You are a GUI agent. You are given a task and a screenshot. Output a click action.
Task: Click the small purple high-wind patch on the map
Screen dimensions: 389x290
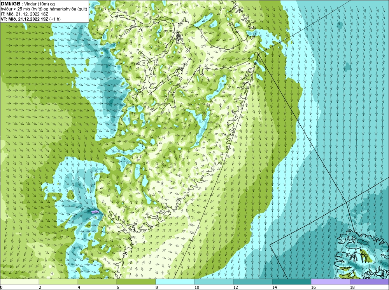[x=95, y=212]
